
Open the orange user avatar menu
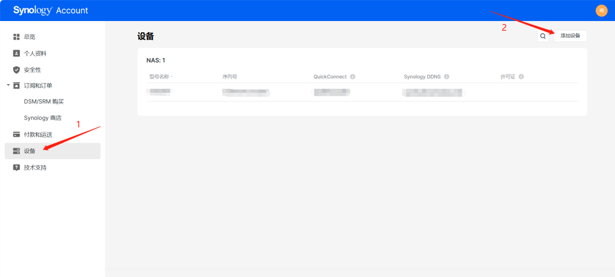601,10
